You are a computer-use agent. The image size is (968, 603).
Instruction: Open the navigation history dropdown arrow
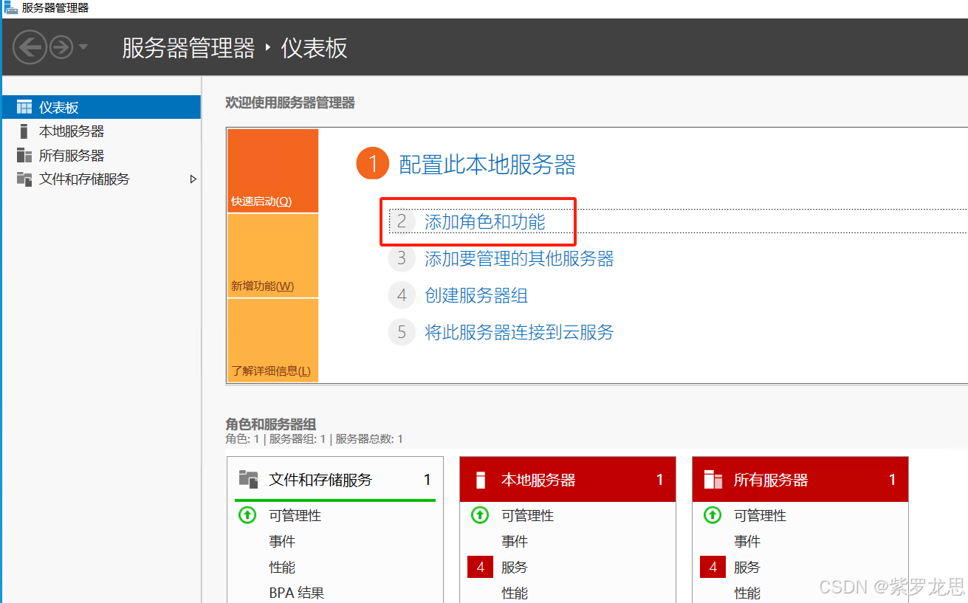pyautogui.click(x=83, y=48)
